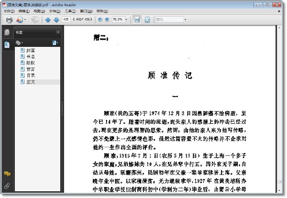Open the arrow menu beside the collaborate icon
This screenshot has height=198, width=287.
[25, 20]
